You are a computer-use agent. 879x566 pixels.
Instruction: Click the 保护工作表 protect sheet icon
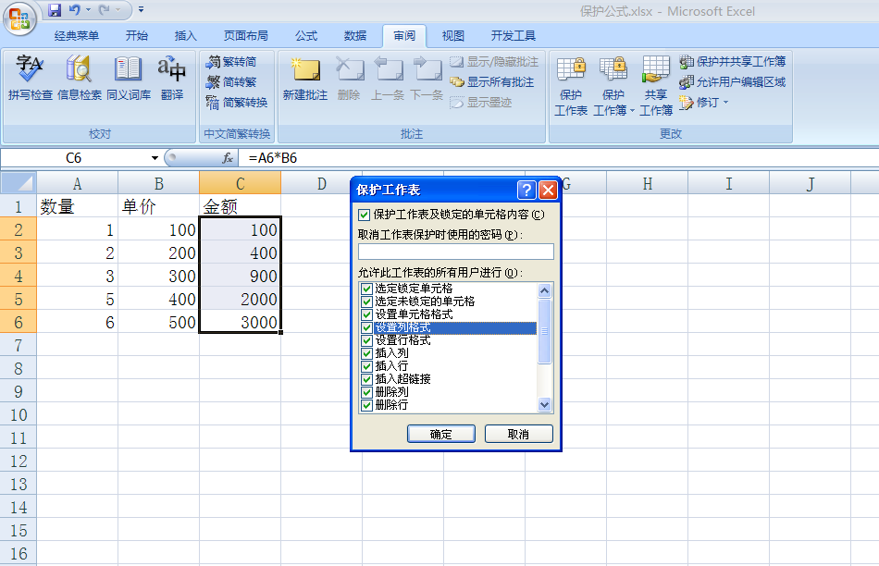point(571,69)
